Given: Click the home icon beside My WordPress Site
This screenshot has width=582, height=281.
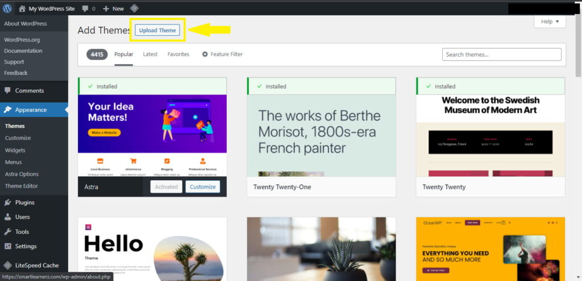Looking at the screenshot, I should [x=22, y=8].
